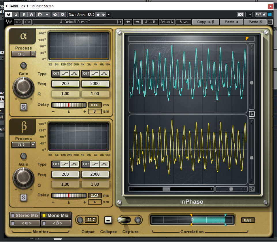Screen dimensions: 277x242
Task: Select bell filter type for beta band 2
Action: coord(104,164)
